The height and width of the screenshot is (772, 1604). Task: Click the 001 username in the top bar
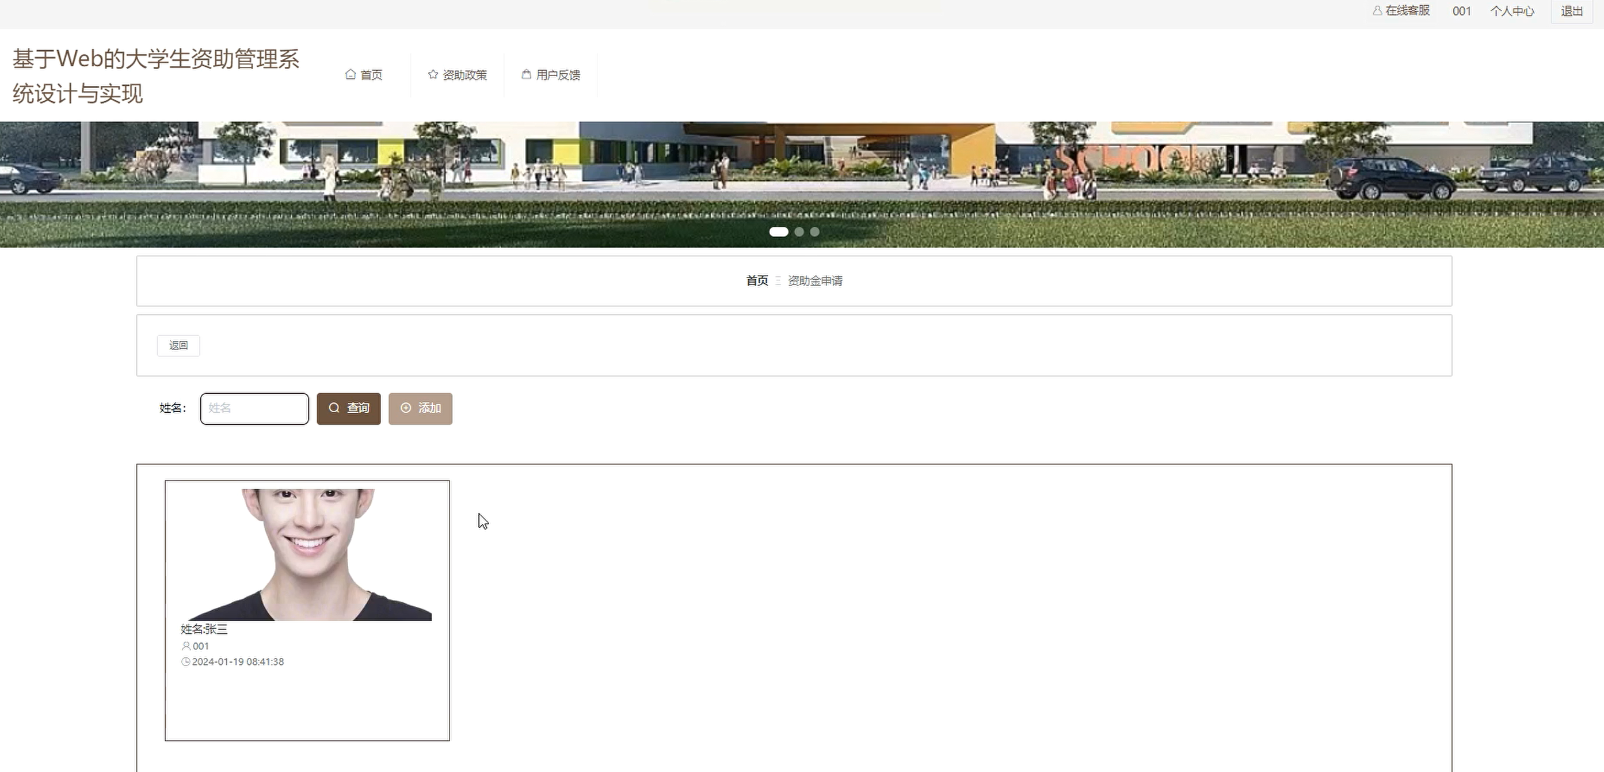click(x=1461, y=11)
